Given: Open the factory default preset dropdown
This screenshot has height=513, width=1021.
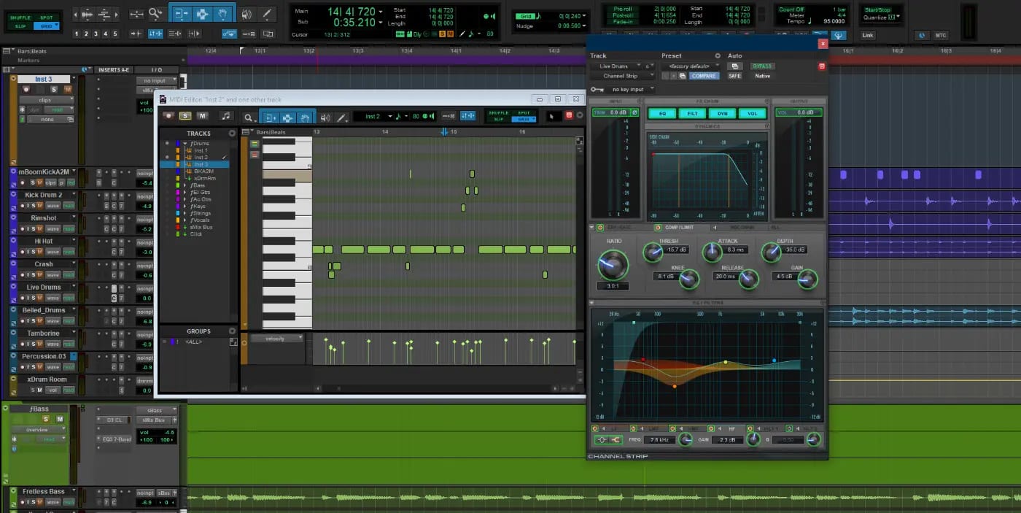Looking at the screenshot, I should [690, 66].
